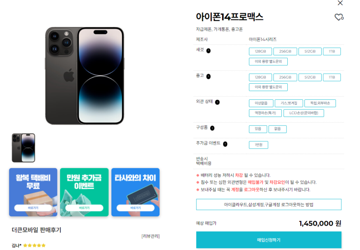Open iCloud/Samsung/Google logout instructions link

click(x=269, y=204)
